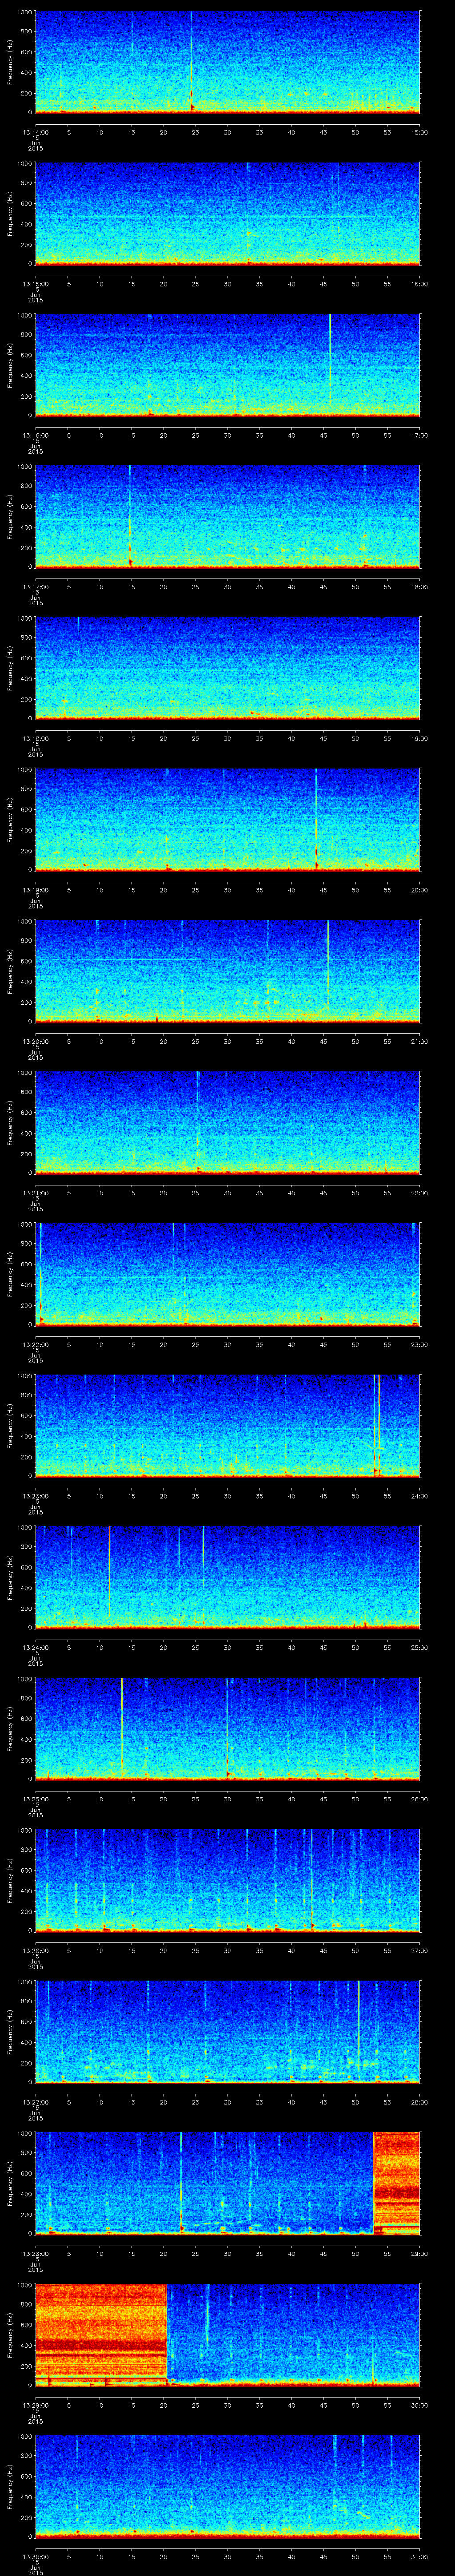
Task: Click the red noise block in the 13:28:00 spectrogram
Action: click(397, 2183)
